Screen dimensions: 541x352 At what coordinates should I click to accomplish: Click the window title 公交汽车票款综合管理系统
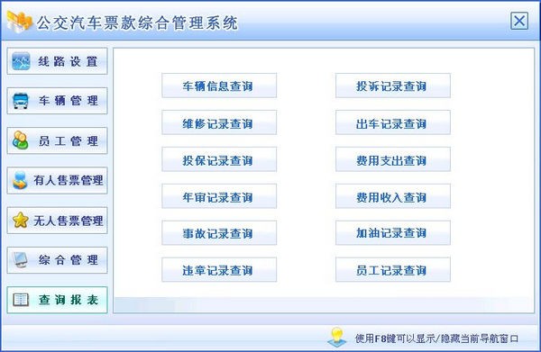pos(137,23)
